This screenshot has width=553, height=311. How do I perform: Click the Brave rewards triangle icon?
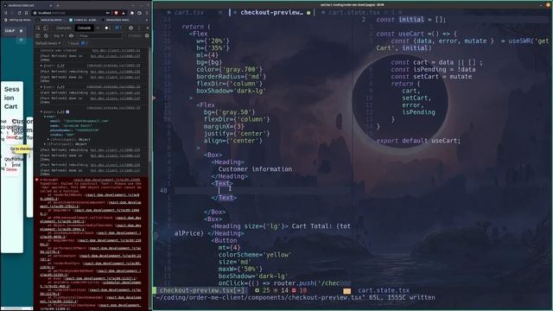click(124, 13)
